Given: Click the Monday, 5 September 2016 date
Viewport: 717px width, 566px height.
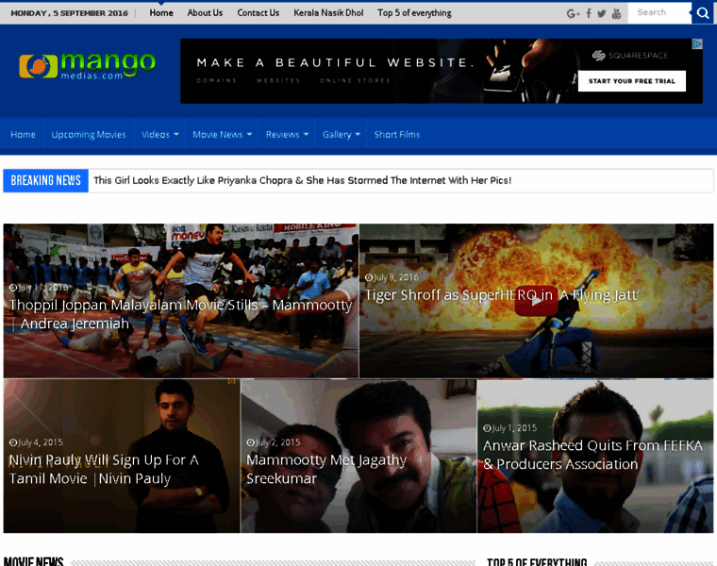Looking at the screenshot, I should (69, 13).
